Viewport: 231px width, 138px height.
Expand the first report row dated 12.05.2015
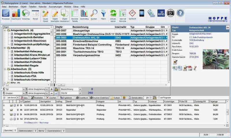pyautogui.click(x=4, y=106)
